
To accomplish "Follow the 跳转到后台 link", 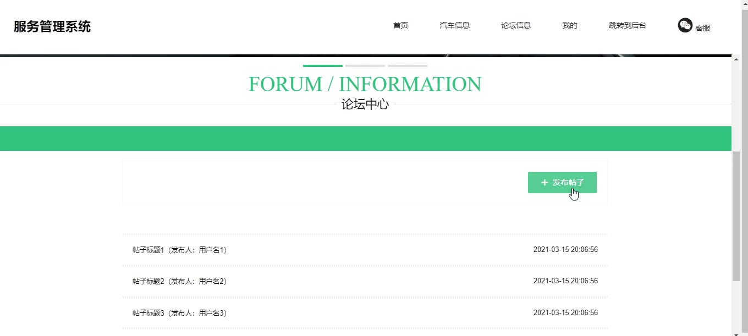I will 627,25.
